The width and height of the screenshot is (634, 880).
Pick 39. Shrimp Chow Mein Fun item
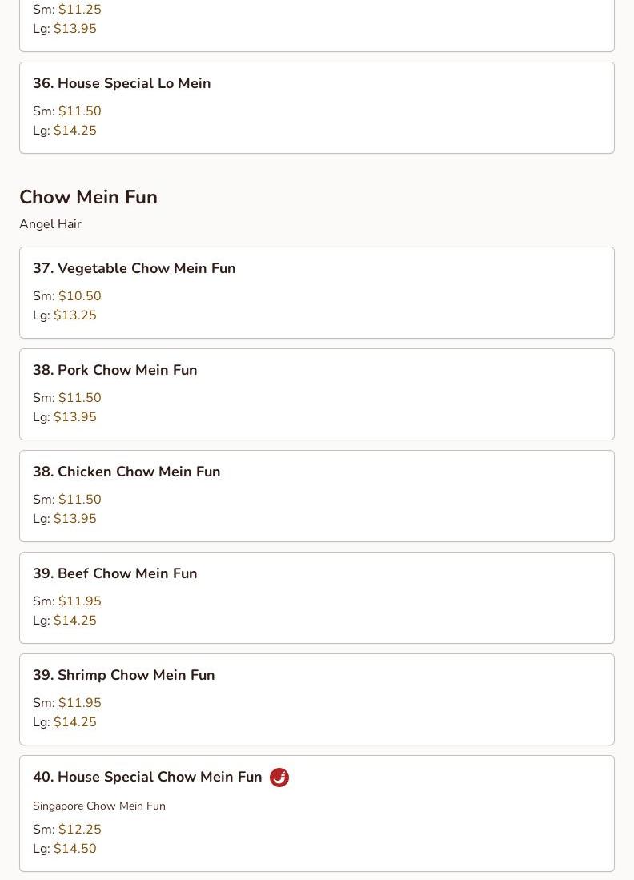[317, 699]
